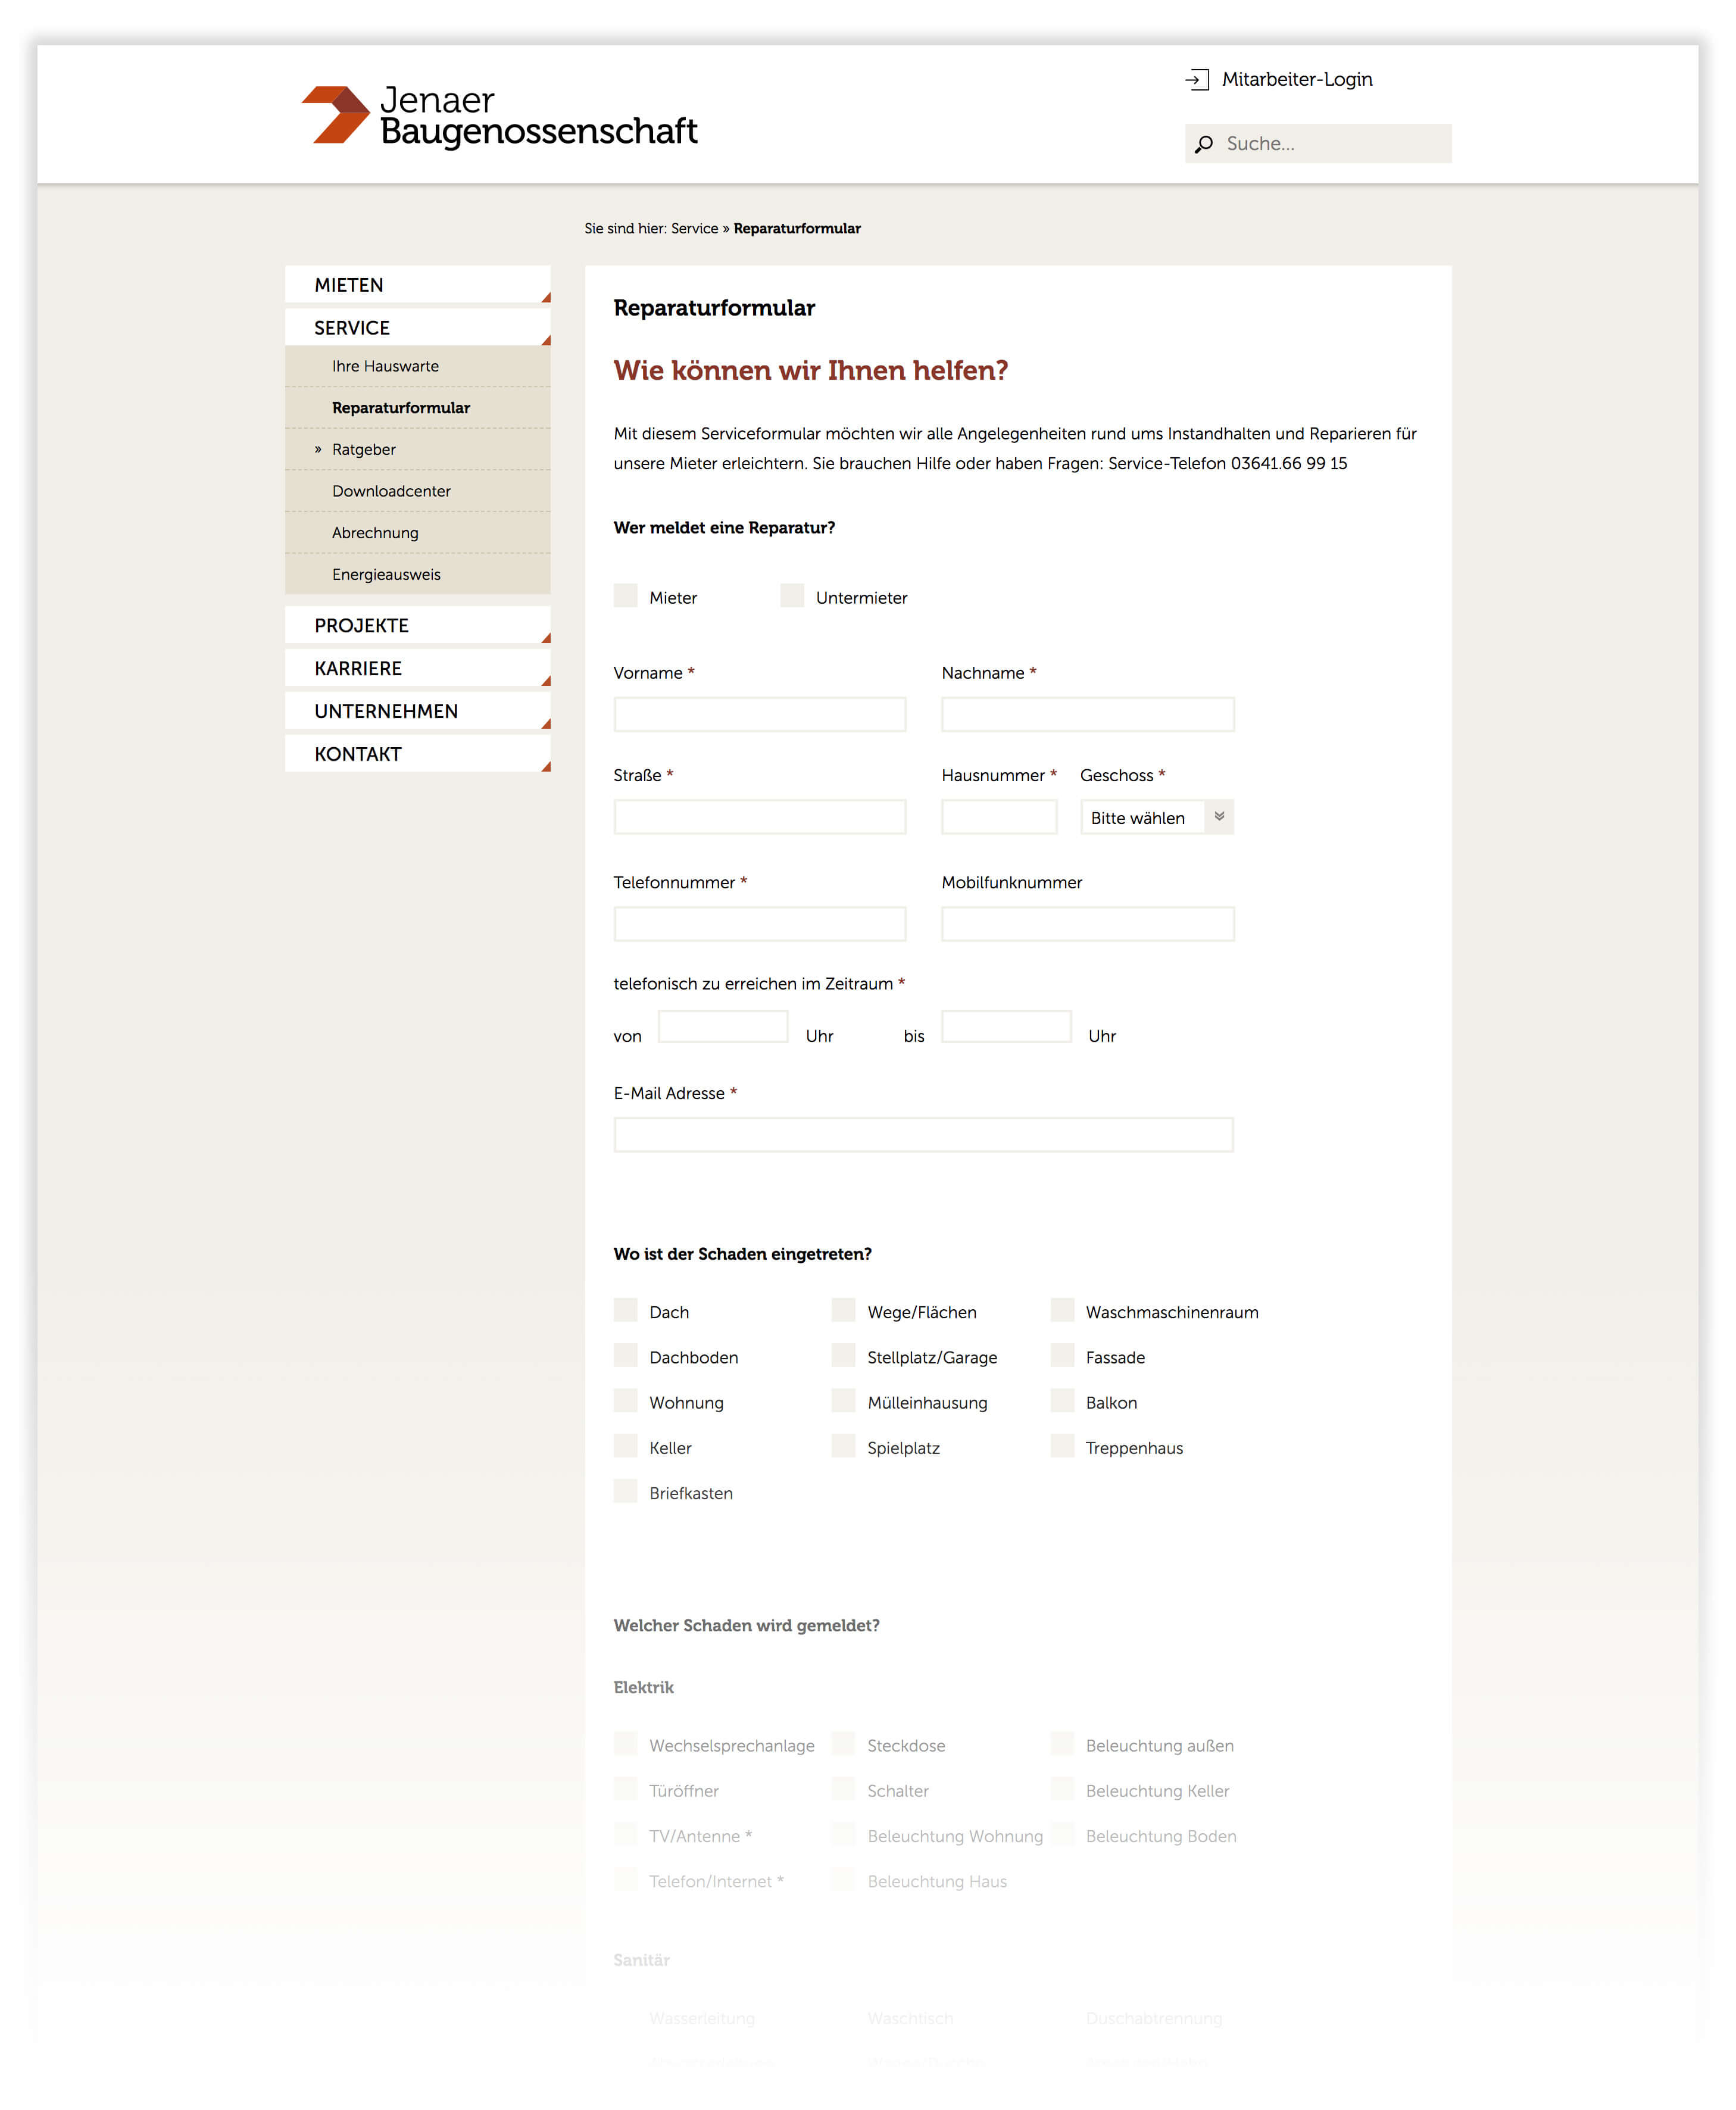Click the Mitarbeiter-Login arrow icon
The height and width of the screenshot is (2110, 1736).
click(1197, 79)
